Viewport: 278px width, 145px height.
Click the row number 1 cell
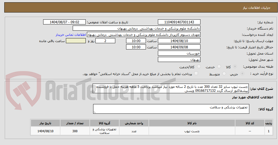coord(269,131)
